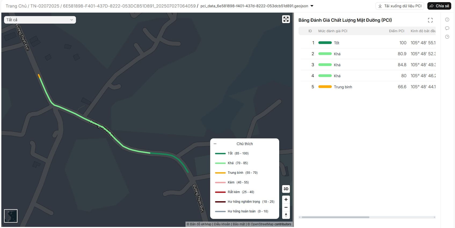This screenshot has height=228, width=455.
Task: Switch map to 3D view
Action: [x=286, y=189]
